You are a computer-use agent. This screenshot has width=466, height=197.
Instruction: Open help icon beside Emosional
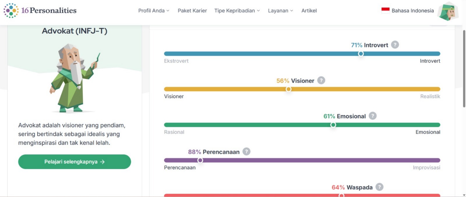tap(373, 116)
